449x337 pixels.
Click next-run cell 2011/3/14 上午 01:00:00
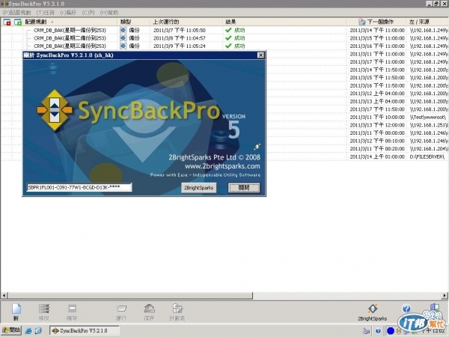377,157
